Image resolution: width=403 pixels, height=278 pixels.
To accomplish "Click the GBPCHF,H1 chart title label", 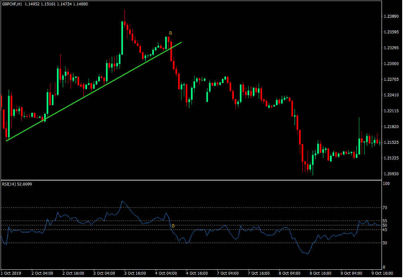I will click(12, 3).
